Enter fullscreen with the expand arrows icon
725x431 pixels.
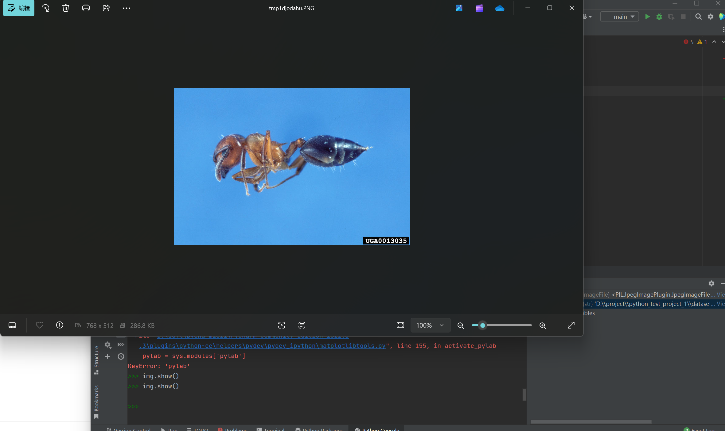[571, 325]
